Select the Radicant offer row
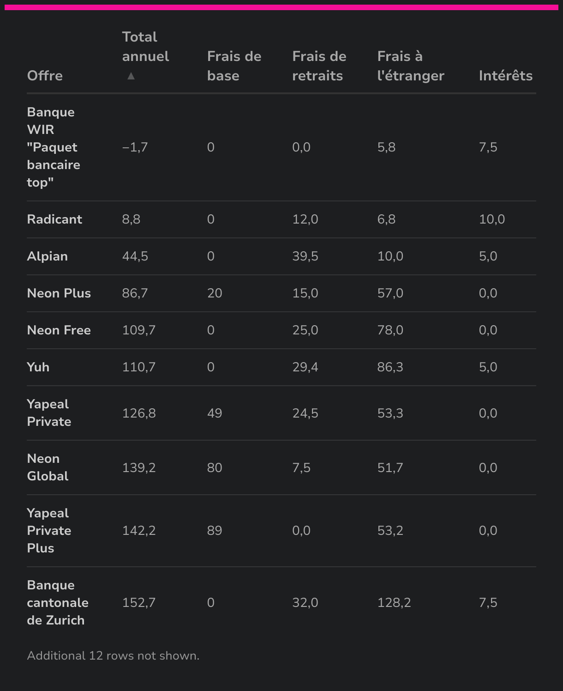The image size is (563, 691). point(281,219)
